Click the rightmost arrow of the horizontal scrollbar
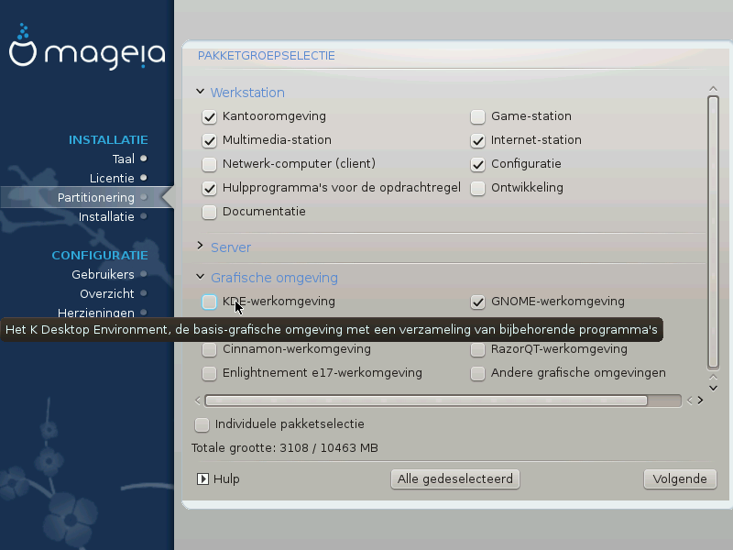Image resolution: width=733 pixels, height=550 pixels. coord(700,401)
